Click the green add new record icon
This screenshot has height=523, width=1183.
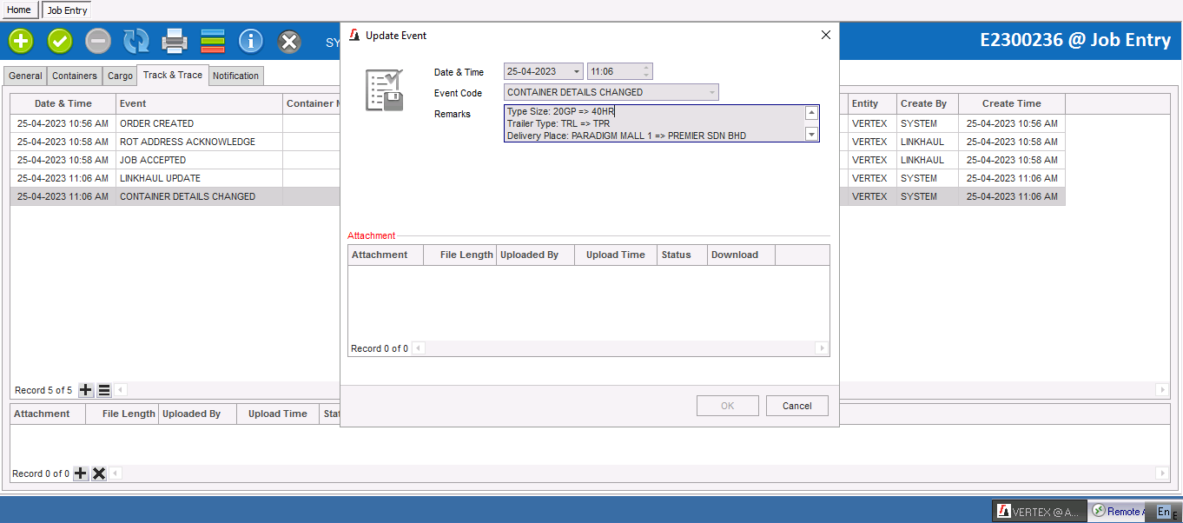click(22, 41)
